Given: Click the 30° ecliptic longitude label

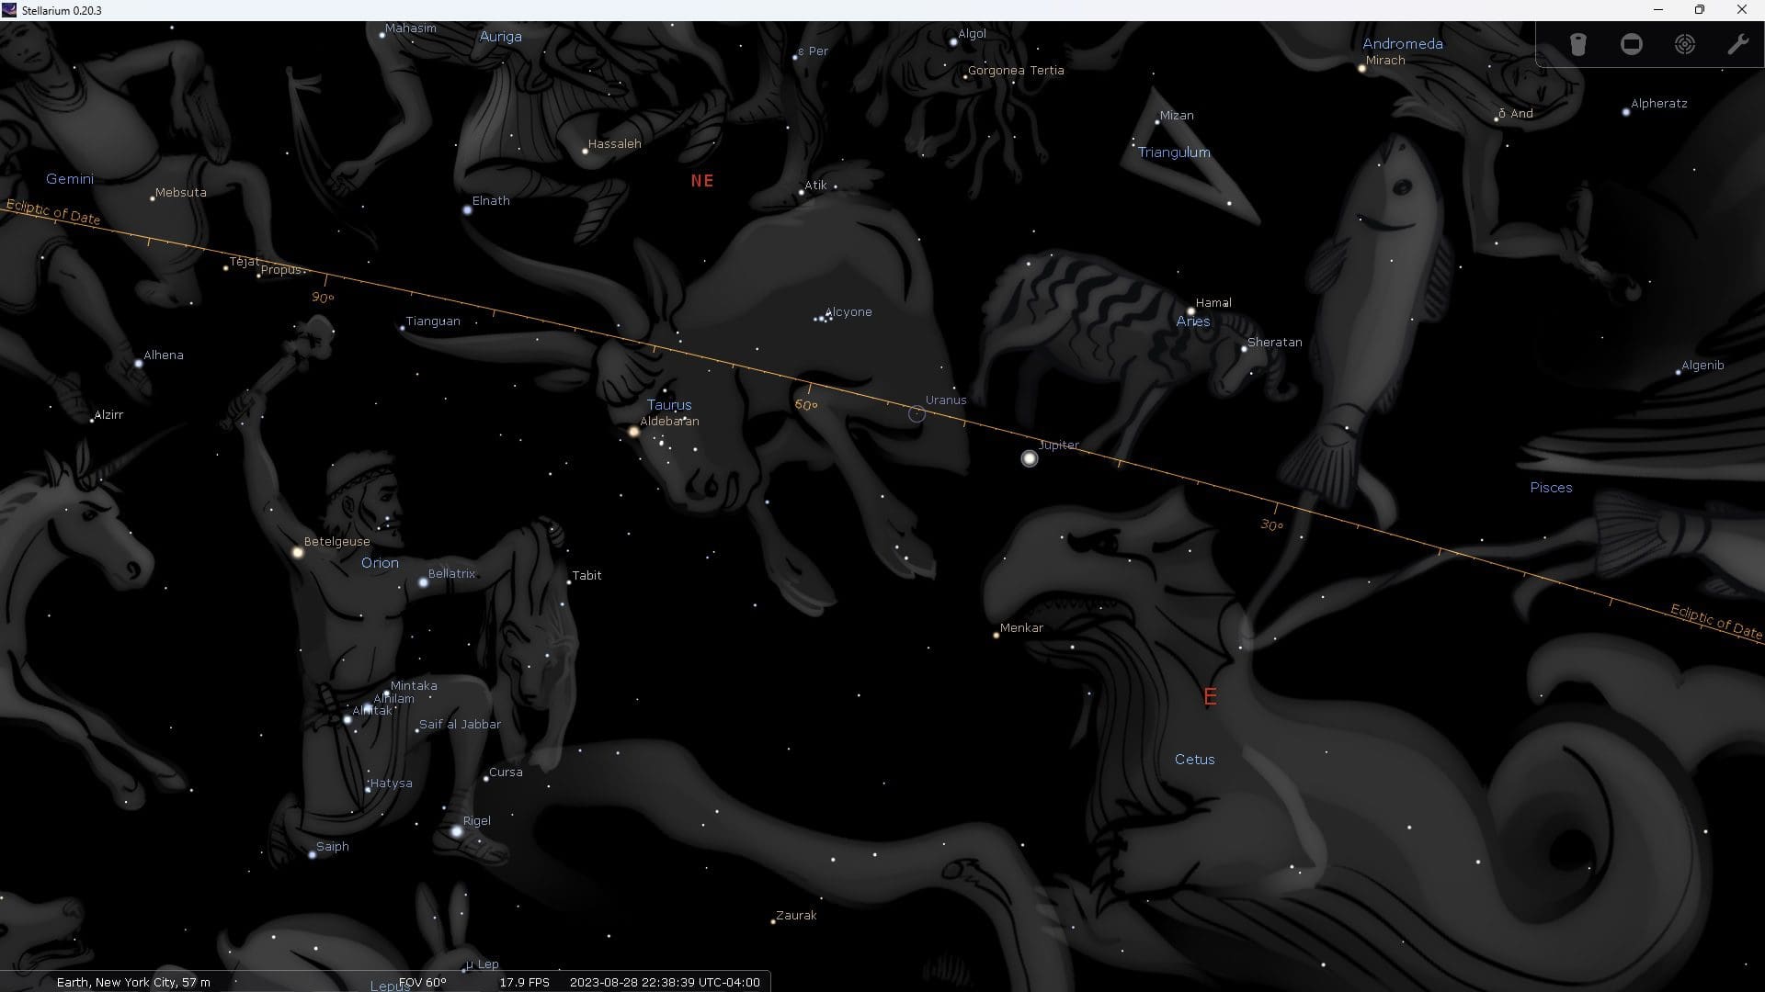Looking at the screenshot, I should (1271, 525).
